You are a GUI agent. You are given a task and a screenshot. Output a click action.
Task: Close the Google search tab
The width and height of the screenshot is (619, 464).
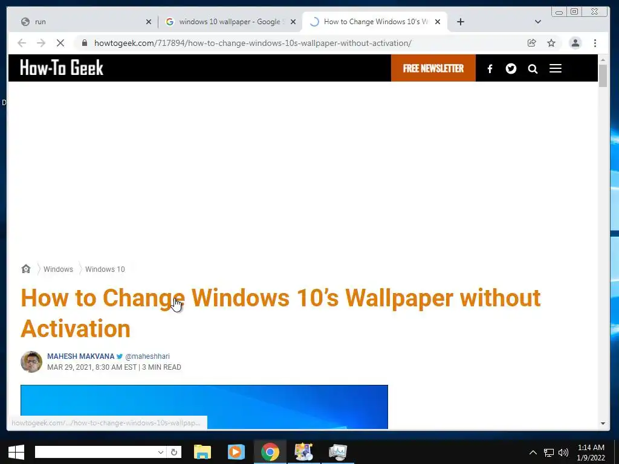tap(293, 22)
